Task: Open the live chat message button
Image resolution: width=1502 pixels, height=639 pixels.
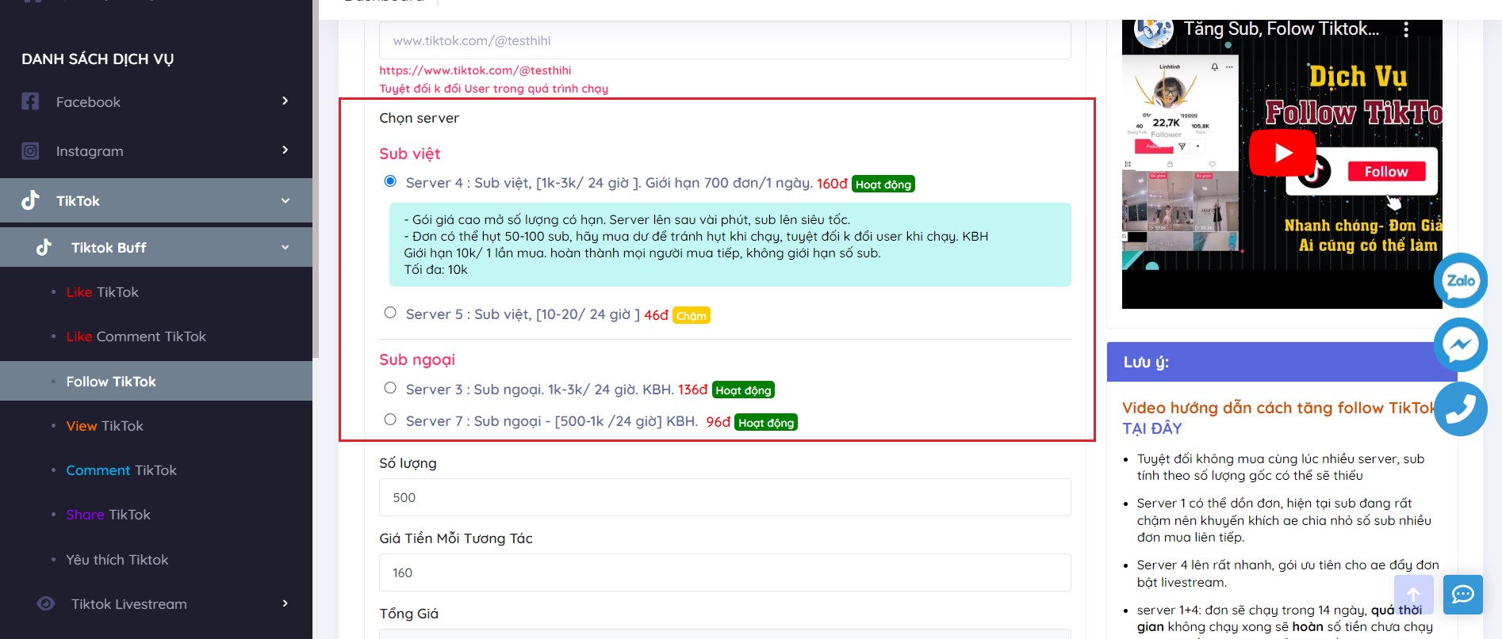Action: tap(1463, 595)
